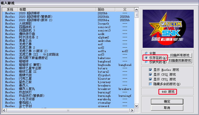Click the vertical scrollbar thumb
Screen dimensions: 199x115
click(x=137, y=15)
